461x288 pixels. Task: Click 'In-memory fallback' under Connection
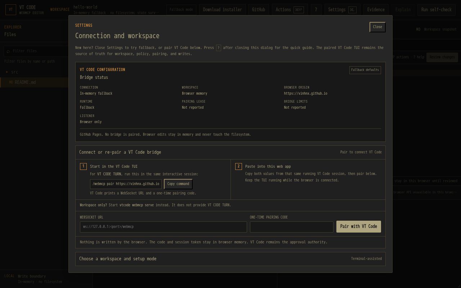(96, 94)
